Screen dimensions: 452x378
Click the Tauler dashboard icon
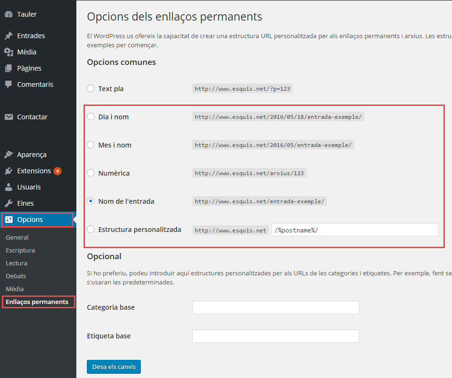(x=9, y=14)
